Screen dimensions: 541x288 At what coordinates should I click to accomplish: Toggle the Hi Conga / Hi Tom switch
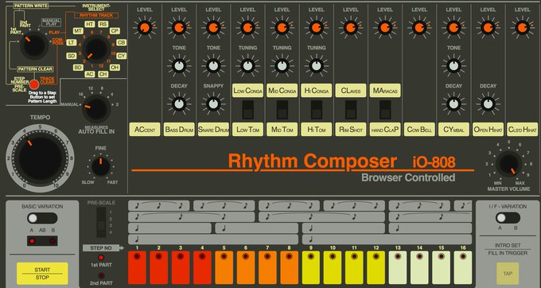tap(317, 110)
